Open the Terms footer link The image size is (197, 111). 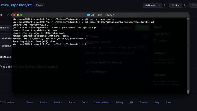click(x=30, y=102)
